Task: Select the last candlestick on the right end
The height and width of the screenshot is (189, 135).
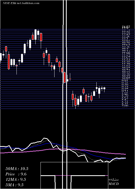Action: (104, 89)
